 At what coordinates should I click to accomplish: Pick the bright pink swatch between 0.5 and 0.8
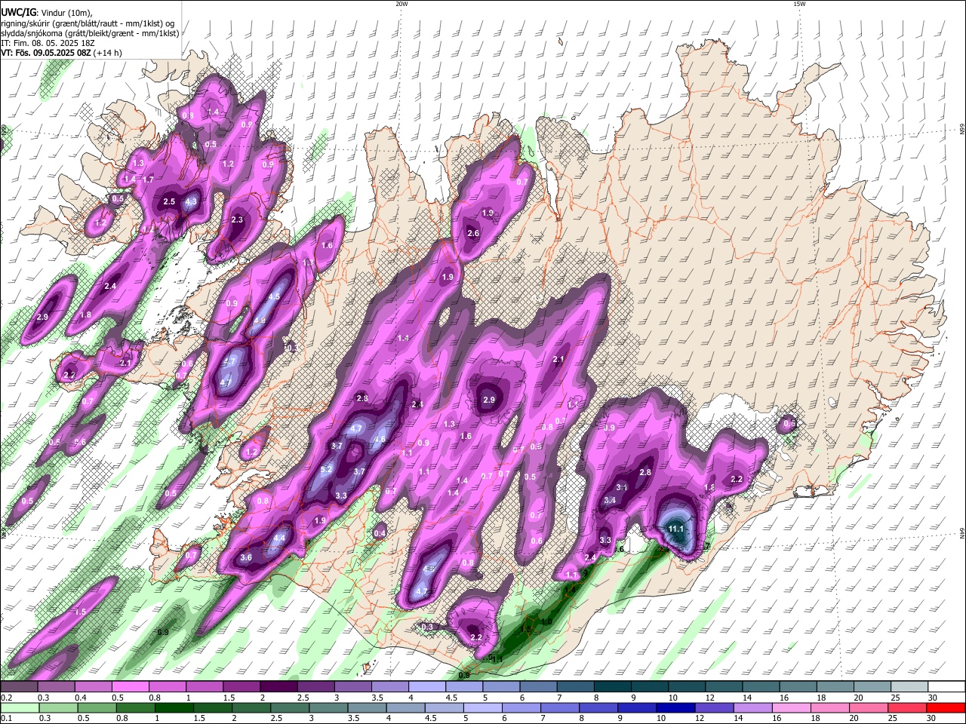[x=130, y=687]
